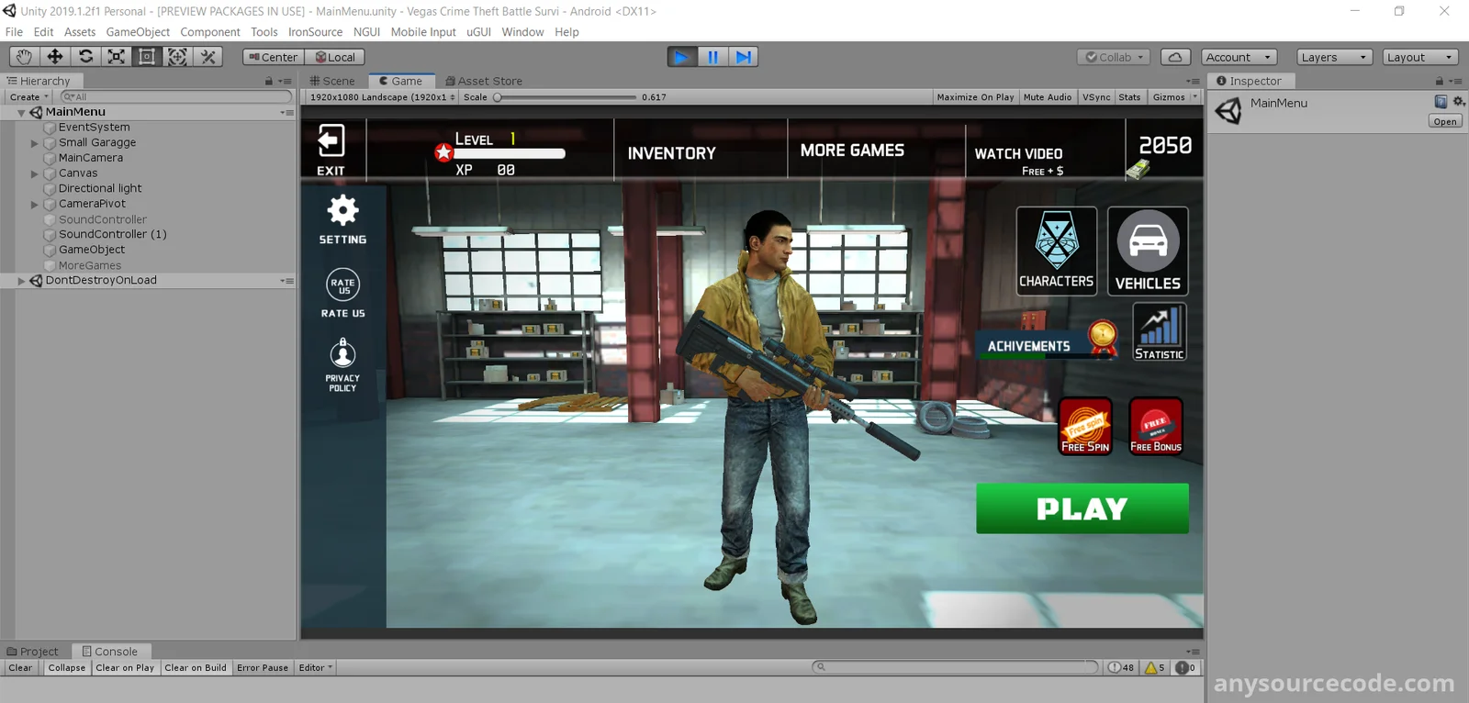Select the Hand tool in toolbar

24,57
